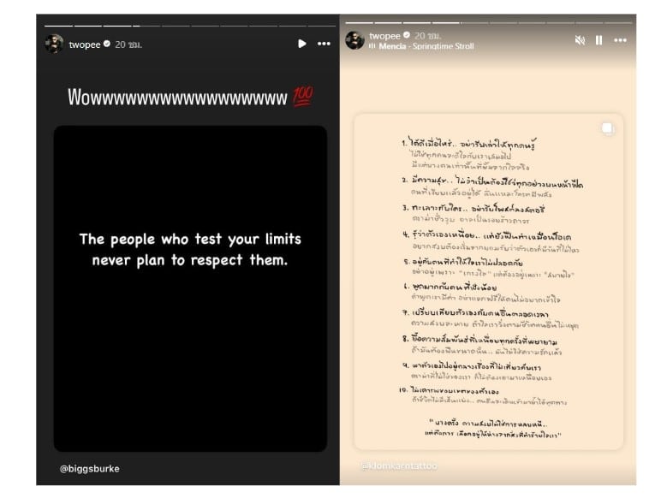Pause the right story
661x504 pixels.
(598, 40)
